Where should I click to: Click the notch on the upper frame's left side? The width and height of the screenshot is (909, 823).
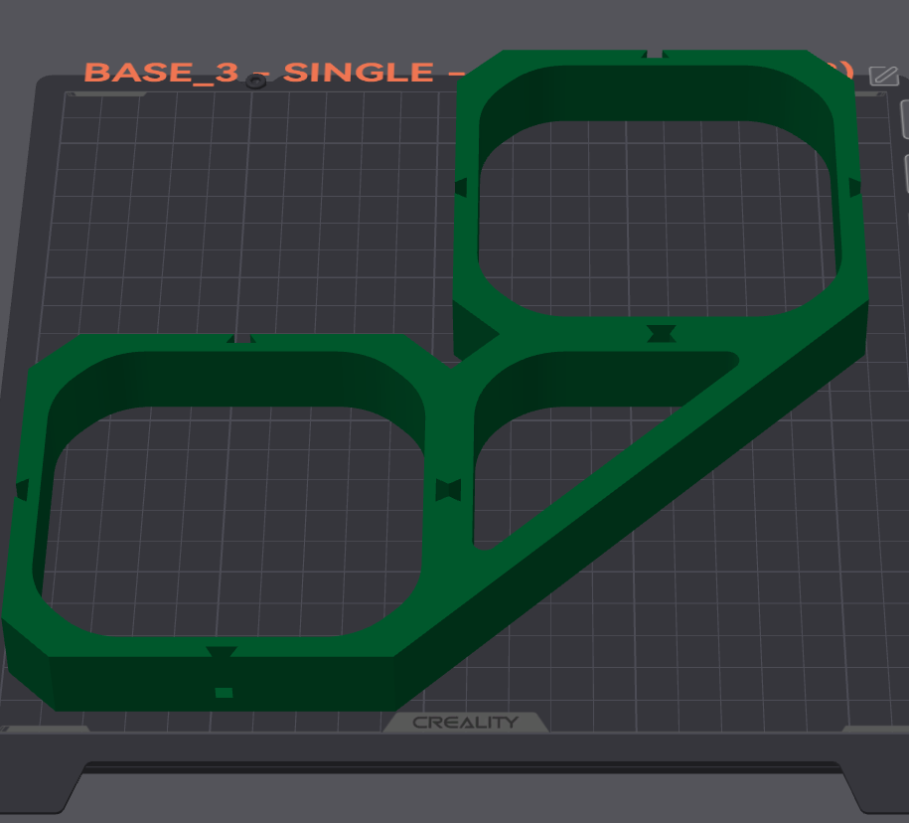click(462, 187)
